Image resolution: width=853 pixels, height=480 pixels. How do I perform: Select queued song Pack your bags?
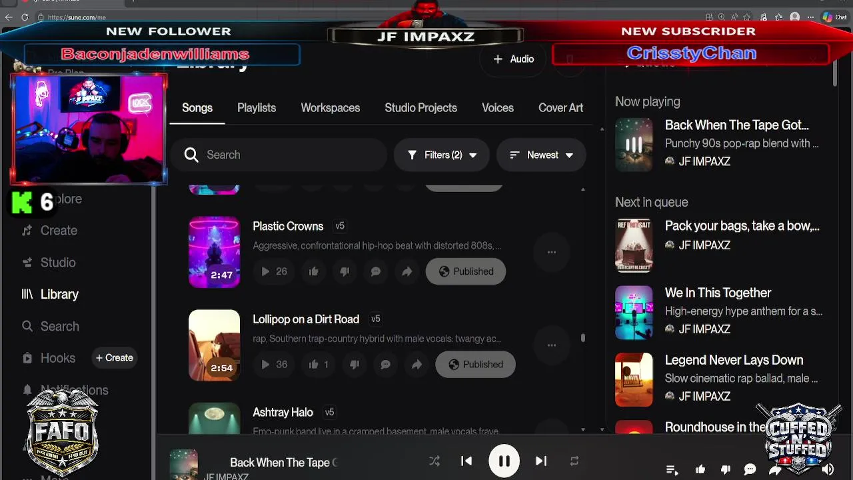[x=742, y=226]
